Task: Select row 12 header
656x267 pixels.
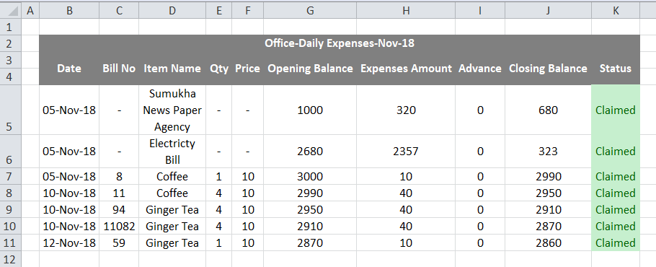Action: (10, 259)
